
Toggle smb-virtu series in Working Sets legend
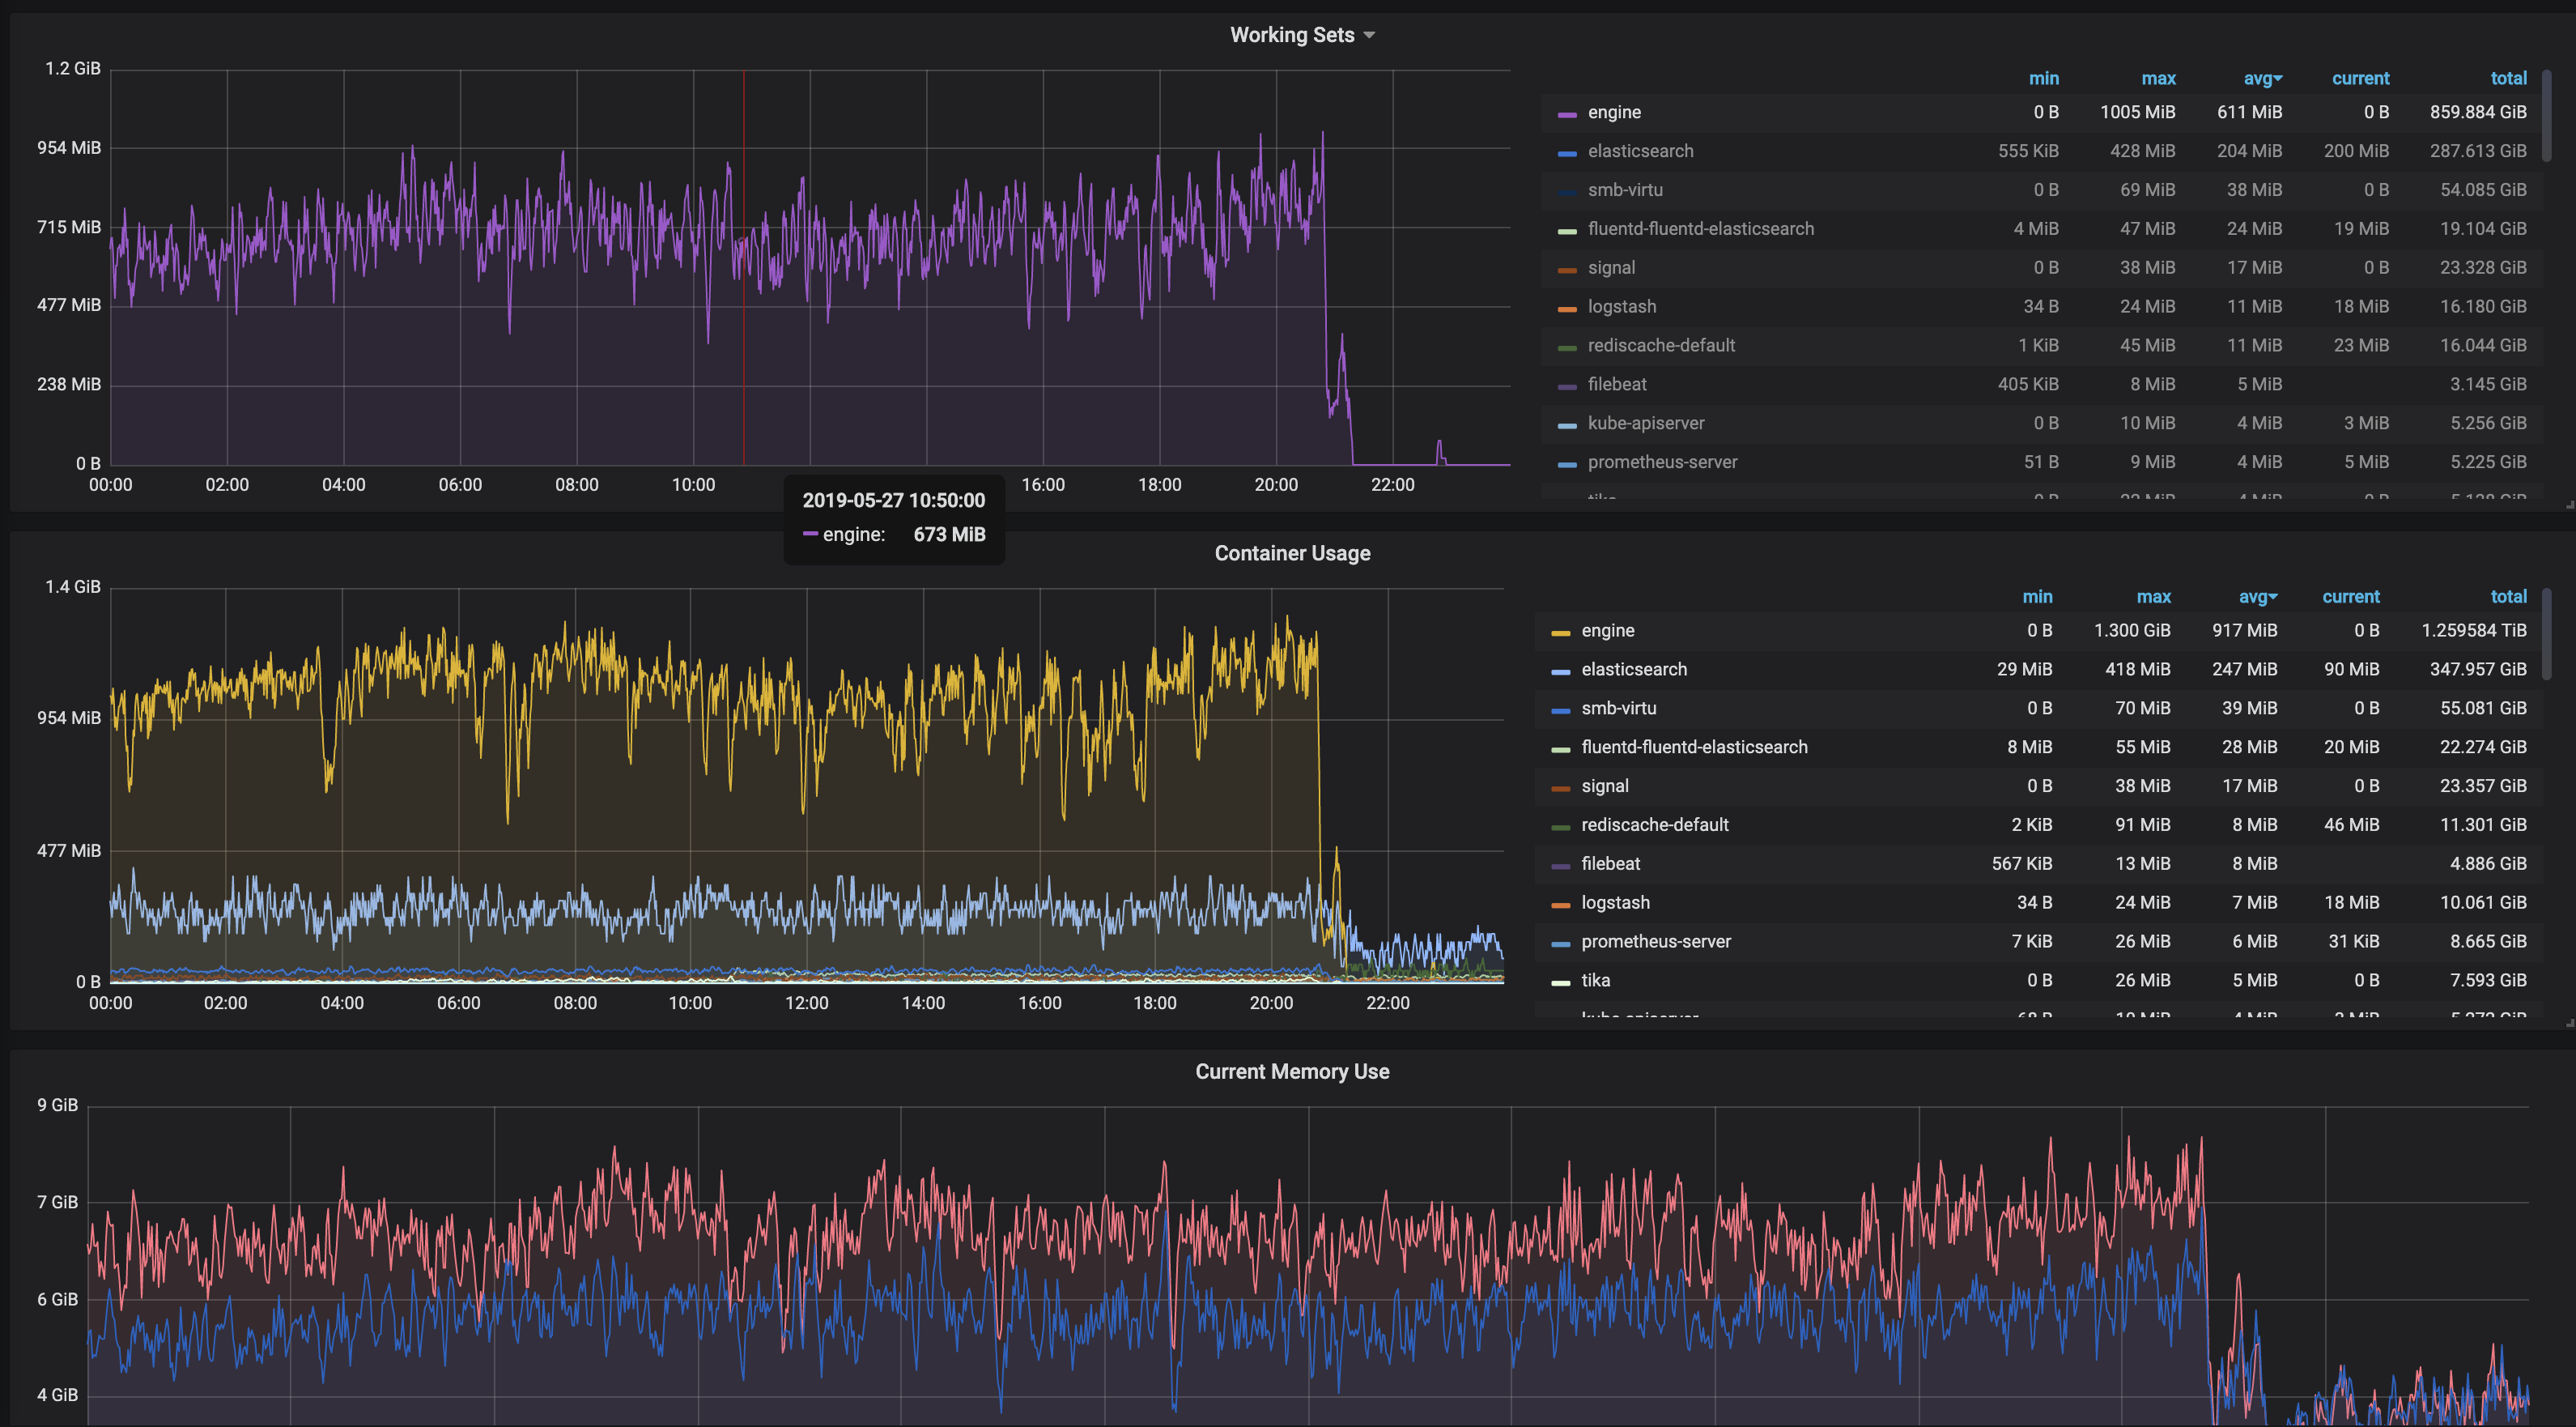click(x=1625, y=190)
